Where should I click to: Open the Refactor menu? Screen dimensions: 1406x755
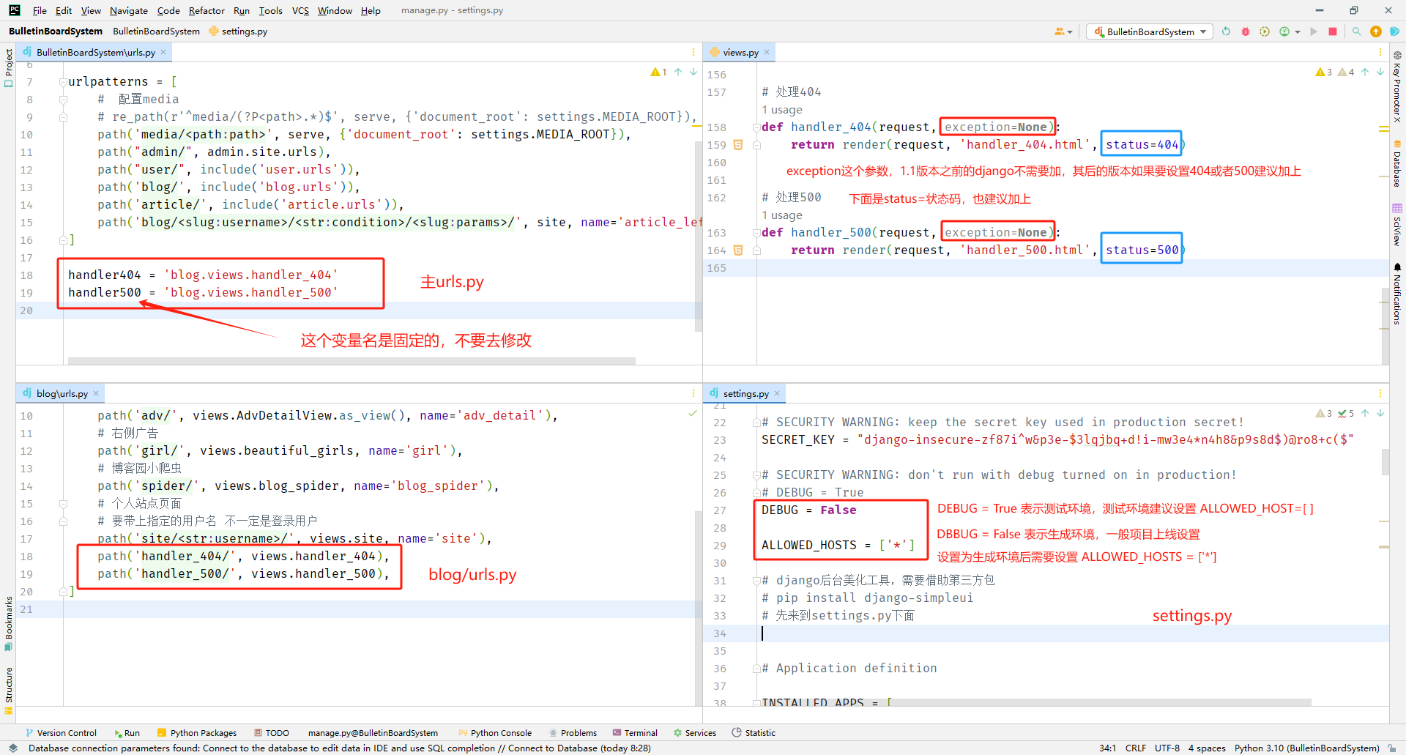[x=207, y=10]
